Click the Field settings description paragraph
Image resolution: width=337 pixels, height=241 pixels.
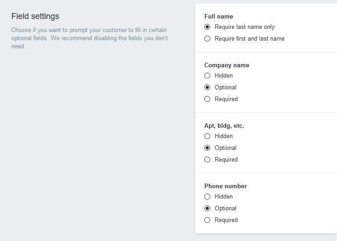click(89, 38)
